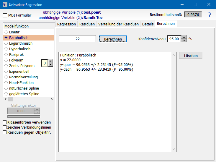Choose the Exponentiell model option
Image resolution: width=216 pixels, height=162 pixels.
[6, 72]
